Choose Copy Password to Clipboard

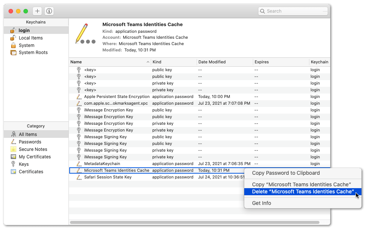pyautogui.click(x=303, y=173)
